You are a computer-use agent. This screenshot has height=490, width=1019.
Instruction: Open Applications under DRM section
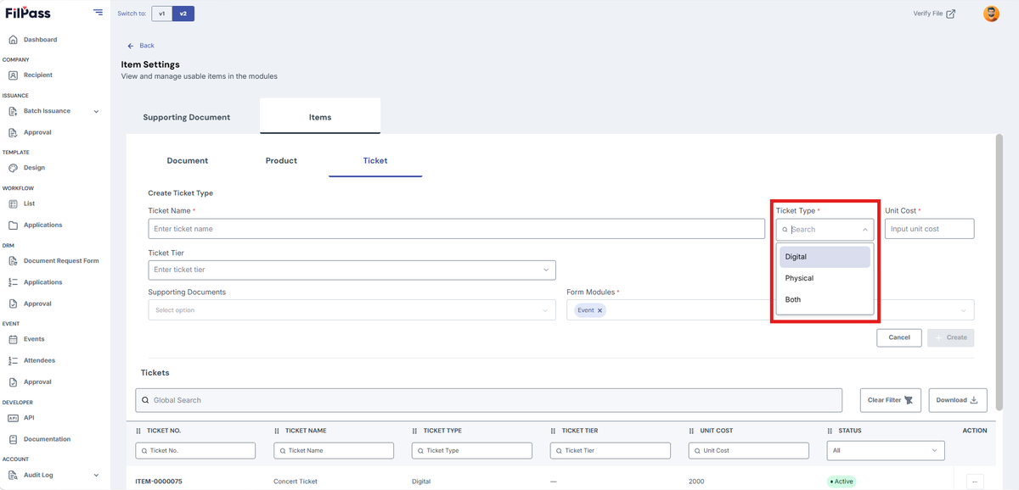42,282
